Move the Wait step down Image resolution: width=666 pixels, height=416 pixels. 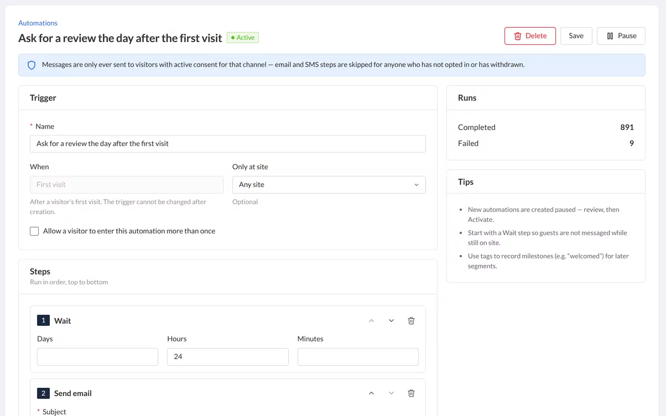pos(391,321)
